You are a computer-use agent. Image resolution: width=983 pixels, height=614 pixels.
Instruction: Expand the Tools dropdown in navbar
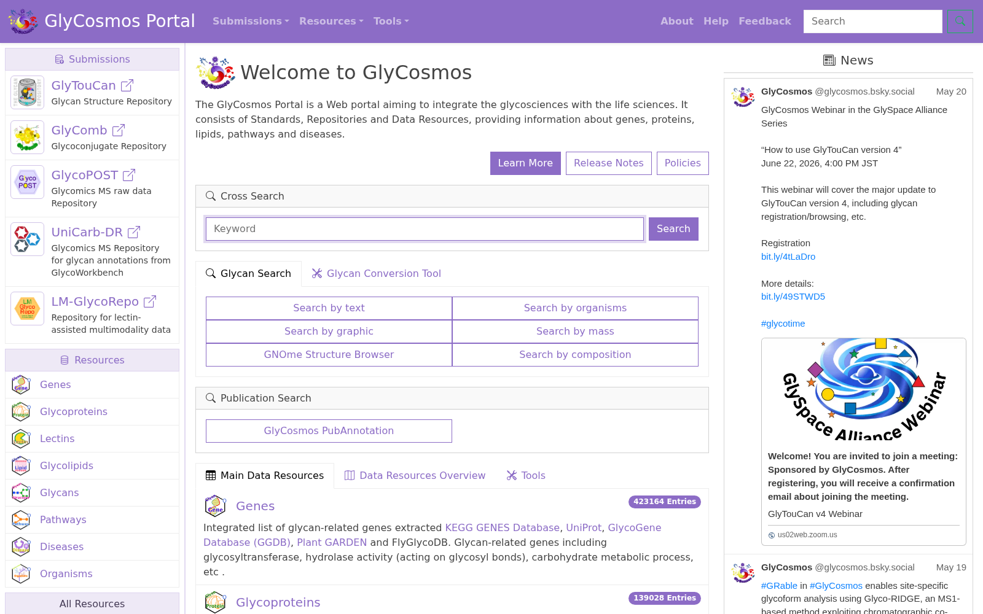391,21
